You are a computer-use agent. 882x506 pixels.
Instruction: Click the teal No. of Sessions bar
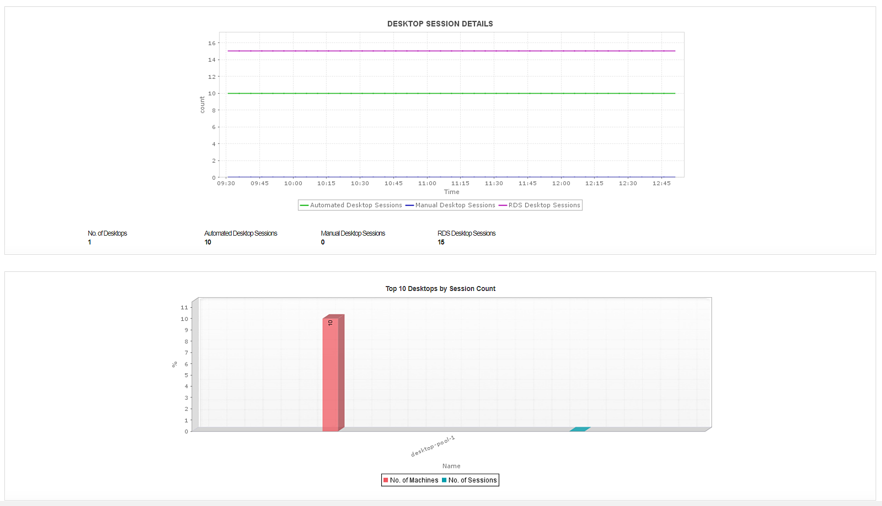(x=580, y=429)
